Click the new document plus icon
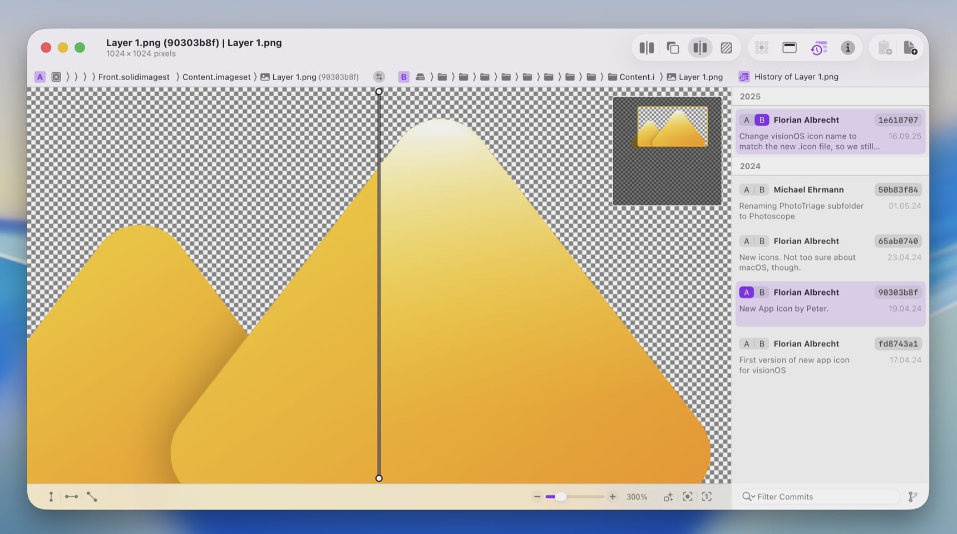The image size is (957, 534). 910,48
